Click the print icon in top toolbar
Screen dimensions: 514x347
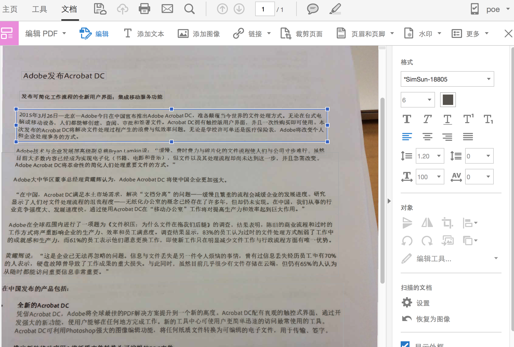(144, 9)
